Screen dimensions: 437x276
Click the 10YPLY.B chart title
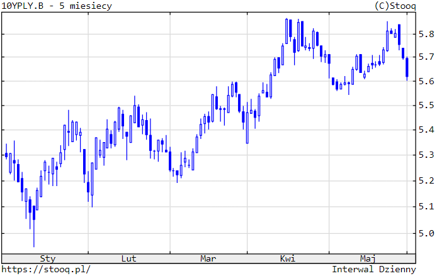(x=57, y=6)
